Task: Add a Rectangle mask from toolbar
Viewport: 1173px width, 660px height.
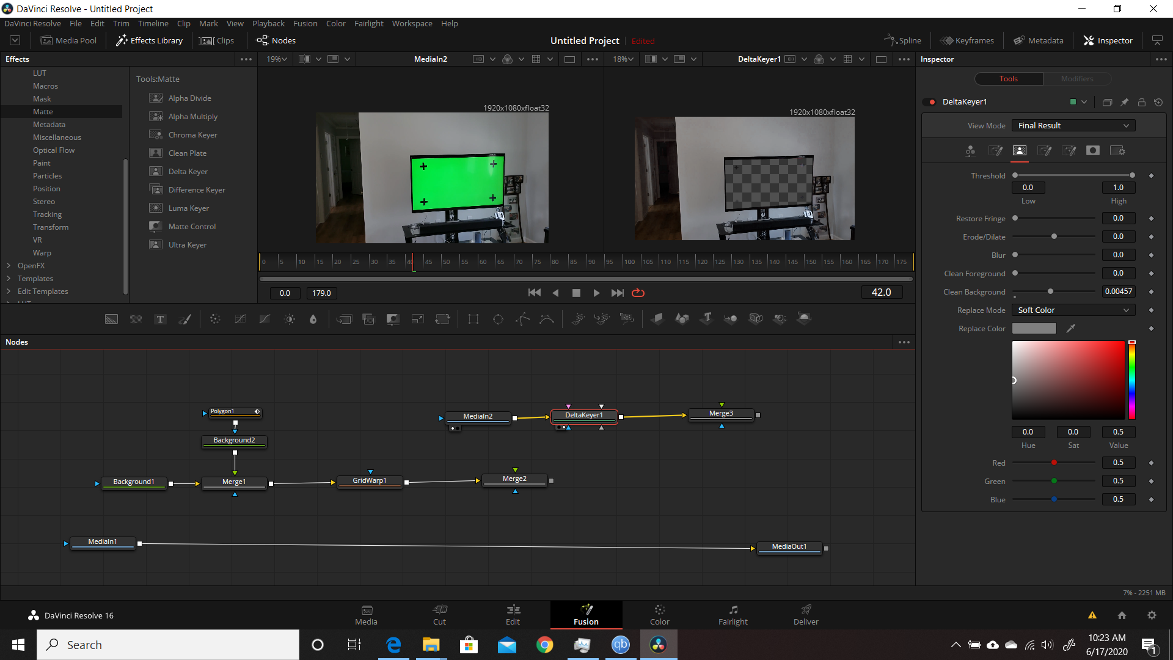Action: point(473,319)
